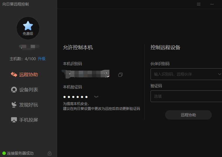
Task: Open 发现好玩 in the sidebar
Action: (x=24, y=105)
